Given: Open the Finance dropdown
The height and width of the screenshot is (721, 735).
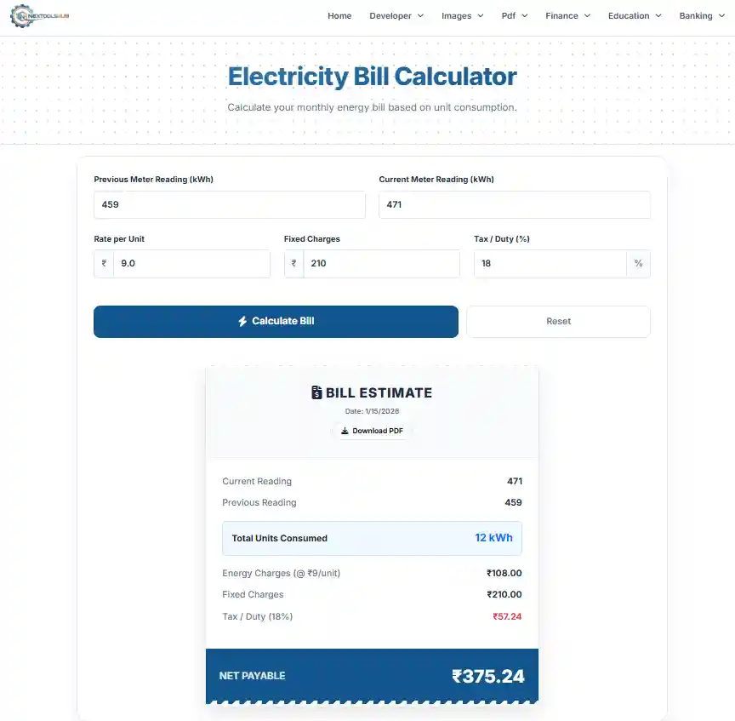Looking at the screenshot, I should pyautogui.click(x=567, y=16).
